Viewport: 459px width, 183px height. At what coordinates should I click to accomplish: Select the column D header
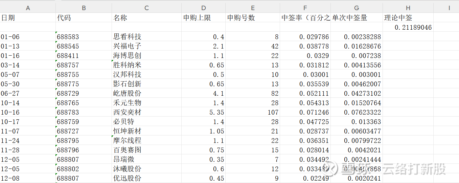203,8
